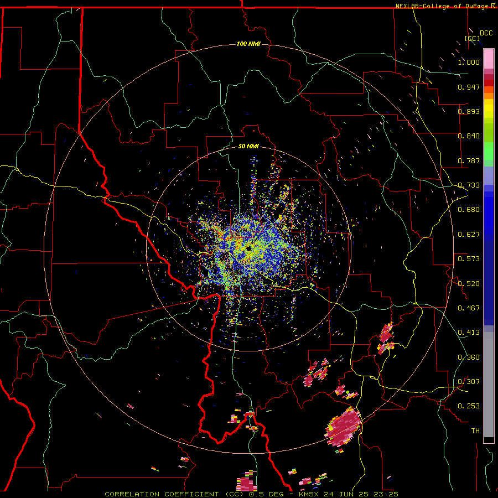
Task: Click the 0.733 scale value
Action: [x=469, y=185]
